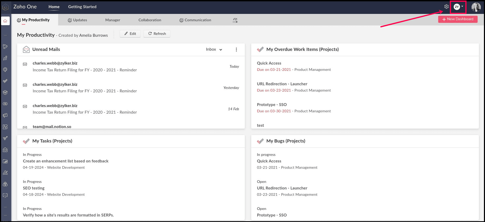Click the hexagon cluster icon in sidebar

5,184
